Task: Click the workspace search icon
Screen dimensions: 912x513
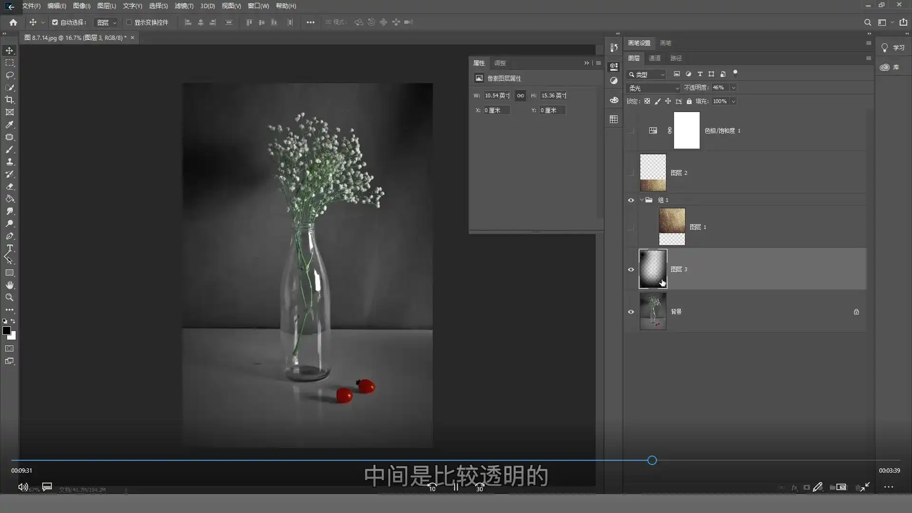Action: point(868,22)
